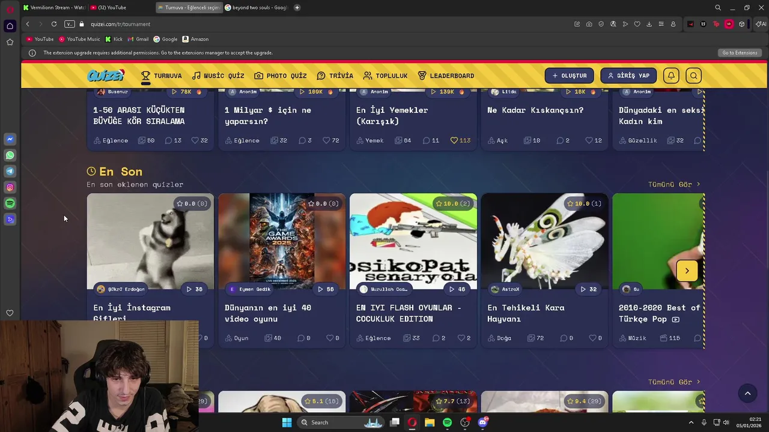Screen dimensions: 769x432
Task: Like the 1 Milyar $ quiz heart
Action: click(x=326, y=140)
